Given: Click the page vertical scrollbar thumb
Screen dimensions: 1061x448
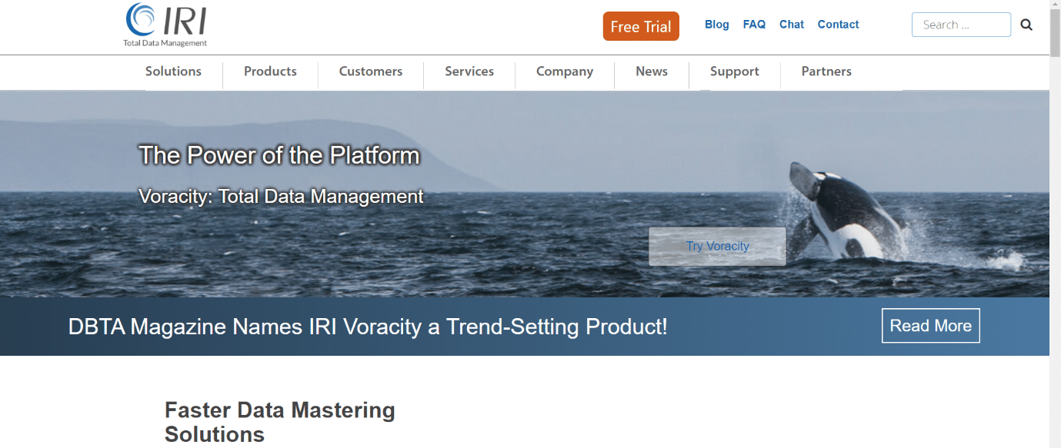Looking at the screenshot, I should (1055, 35).
